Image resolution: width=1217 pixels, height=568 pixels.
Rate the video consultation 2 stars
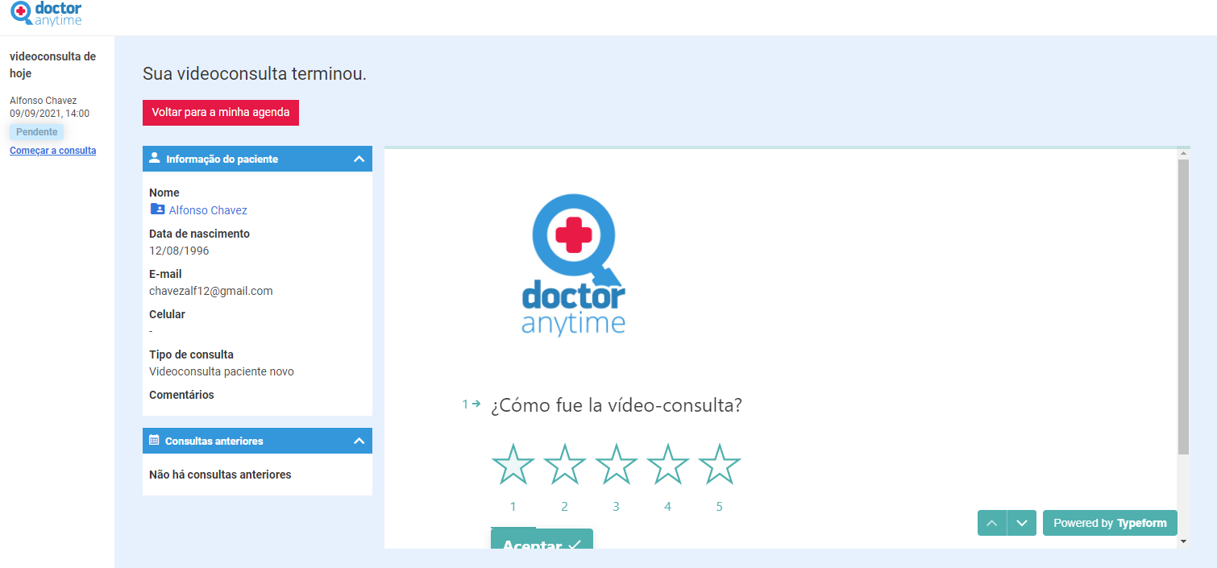564,465
